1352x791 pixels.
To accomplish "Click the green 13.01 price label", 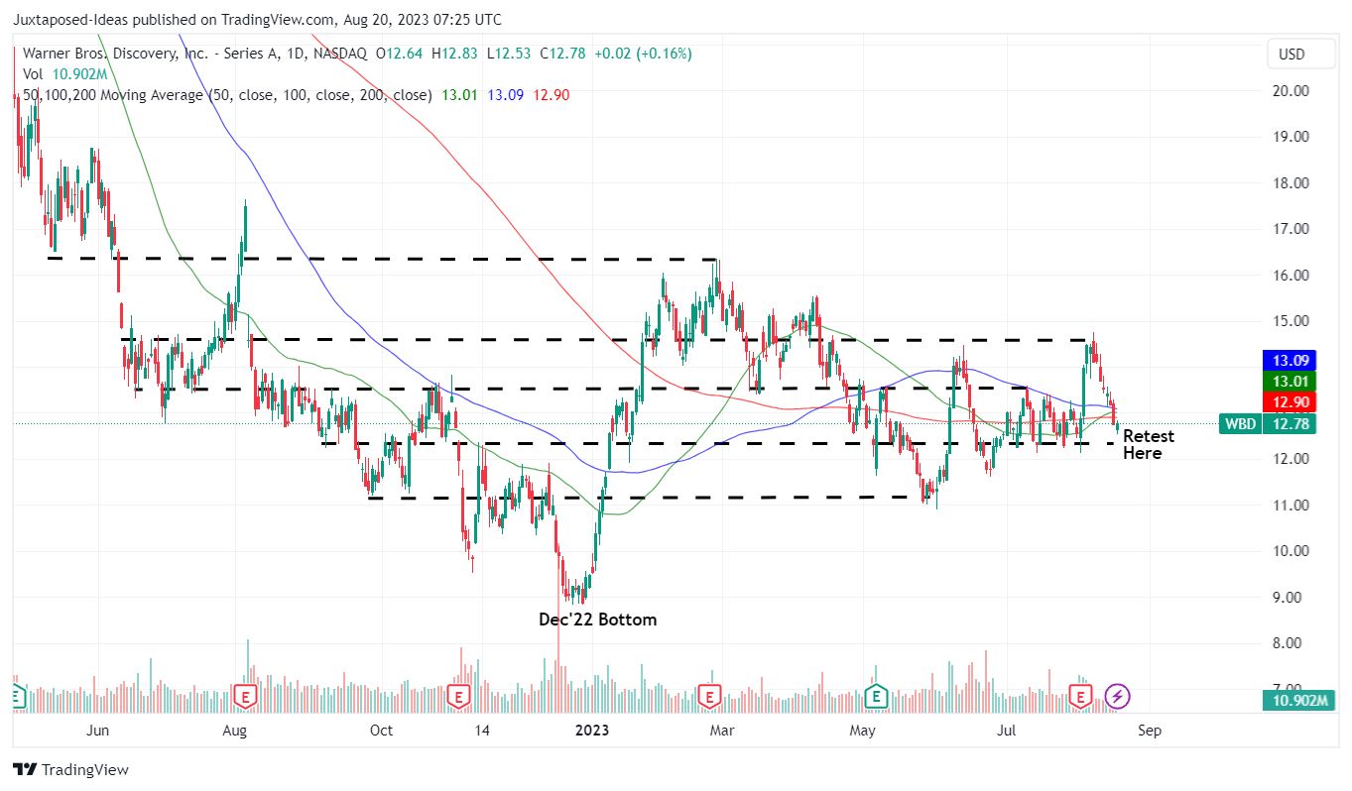I will pos(1291,381).
